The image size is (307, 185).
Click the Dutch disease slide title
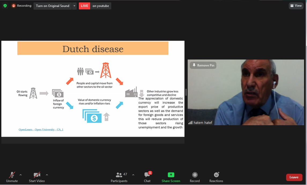[x=93, y=49]
